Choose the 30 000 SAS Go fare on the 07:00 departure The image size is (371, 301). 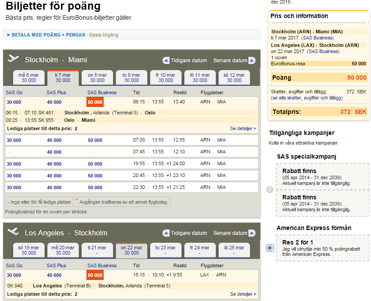click(14, 140)
